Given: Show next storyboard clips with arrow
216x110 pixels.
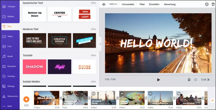Looking at the screenshot, I should tap(206, 99).
